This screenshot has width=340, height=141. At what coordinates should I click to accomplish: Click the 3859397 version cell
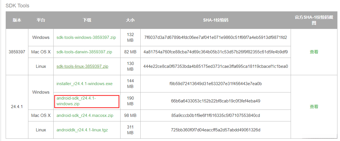click(x=17, y=52)
